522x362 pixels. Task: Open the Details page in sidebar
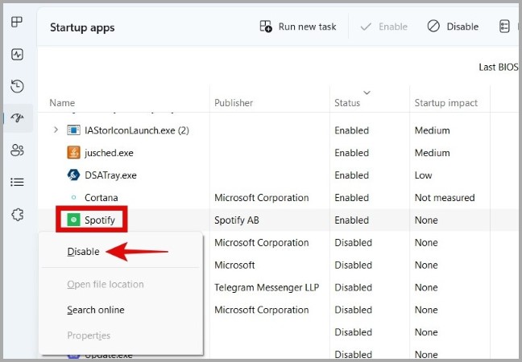pyautogui.click(x=17, y=182)
